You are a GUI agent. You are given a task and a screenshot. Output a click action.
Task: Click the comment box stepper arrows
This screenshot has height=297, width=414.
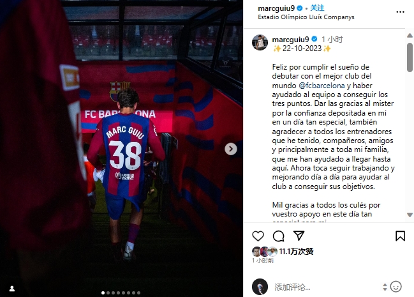coord(385,287)
